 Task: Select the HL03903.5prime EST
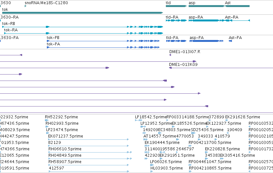tap(151, 171)
